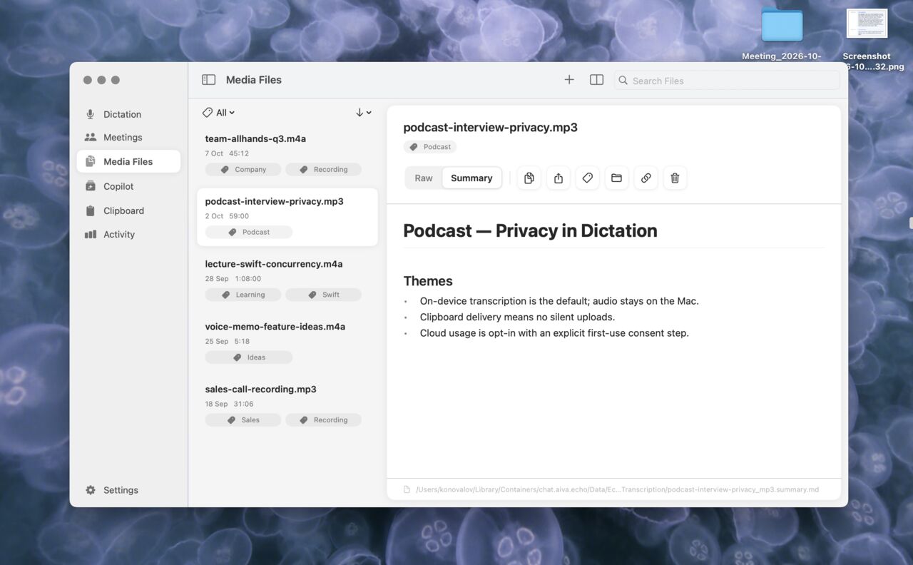This screenshot has height=565, width=913.
Task: Select Media Files in the sidebar
Action: [128, 161]
